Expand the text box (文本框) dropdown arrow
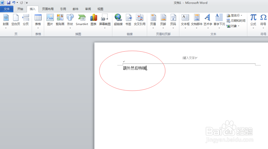This screenshot has width=268, height=149. 185,28
